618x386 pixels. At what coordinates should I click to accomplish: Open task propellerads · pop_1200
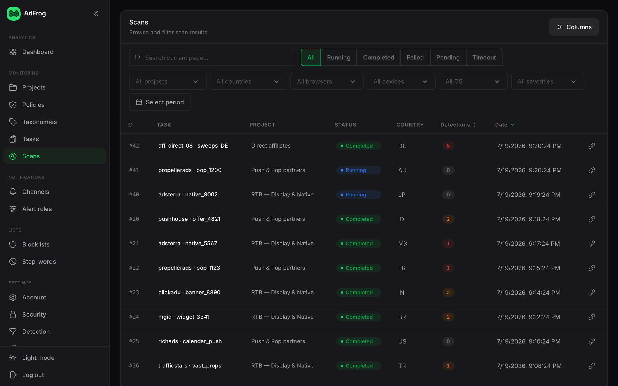[x=190, y=170]
